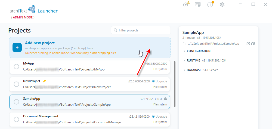Viewport: 272px width, 129px height.
Task: Click the truncated Projects\SampleApp path in details
Action: [x=214, y=44]
